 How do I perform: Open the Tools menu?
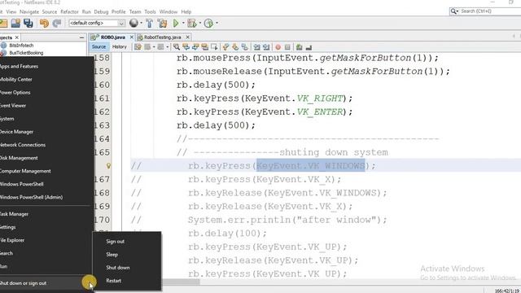(x=150, y=11)
